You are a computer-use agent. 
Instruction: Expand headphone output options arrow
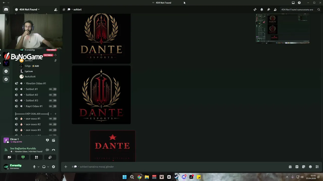coord(48,167)
